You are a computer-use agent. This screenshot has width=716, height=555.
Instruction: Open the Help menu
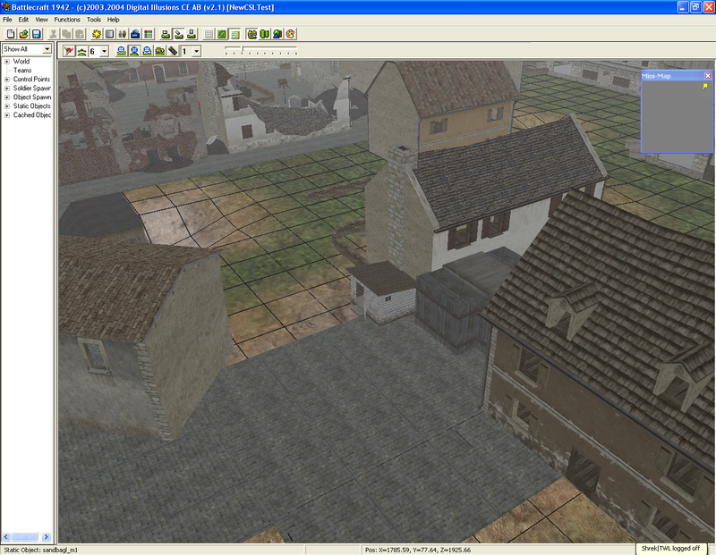coord(114,20)
